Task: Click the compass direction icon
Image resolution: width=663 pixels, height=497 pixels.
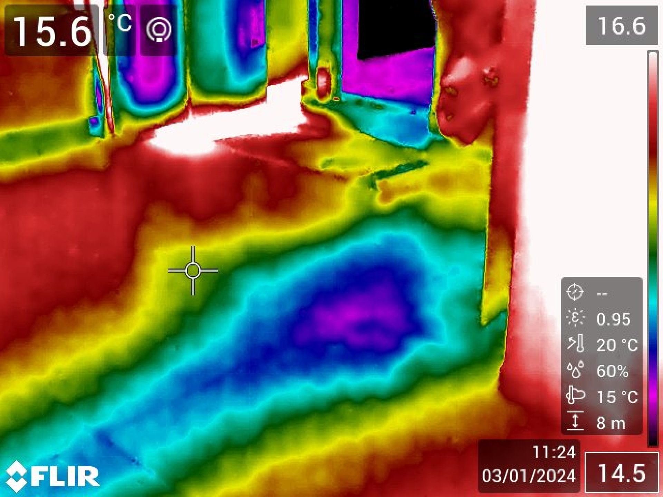Action: pyautogui.click(x=575, y=292)
